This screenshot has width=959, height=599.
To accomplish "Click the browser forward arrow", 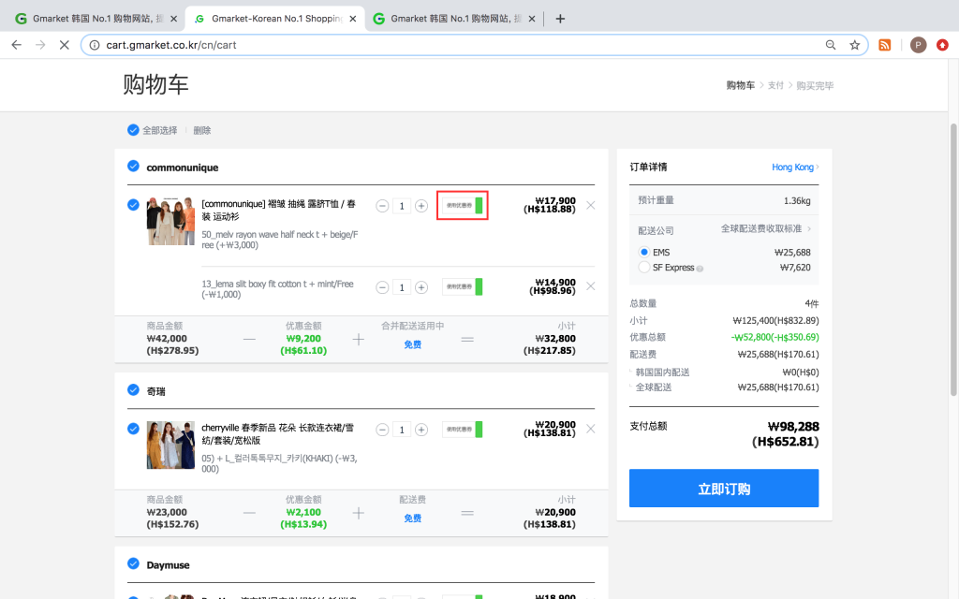I will [40, 45].
